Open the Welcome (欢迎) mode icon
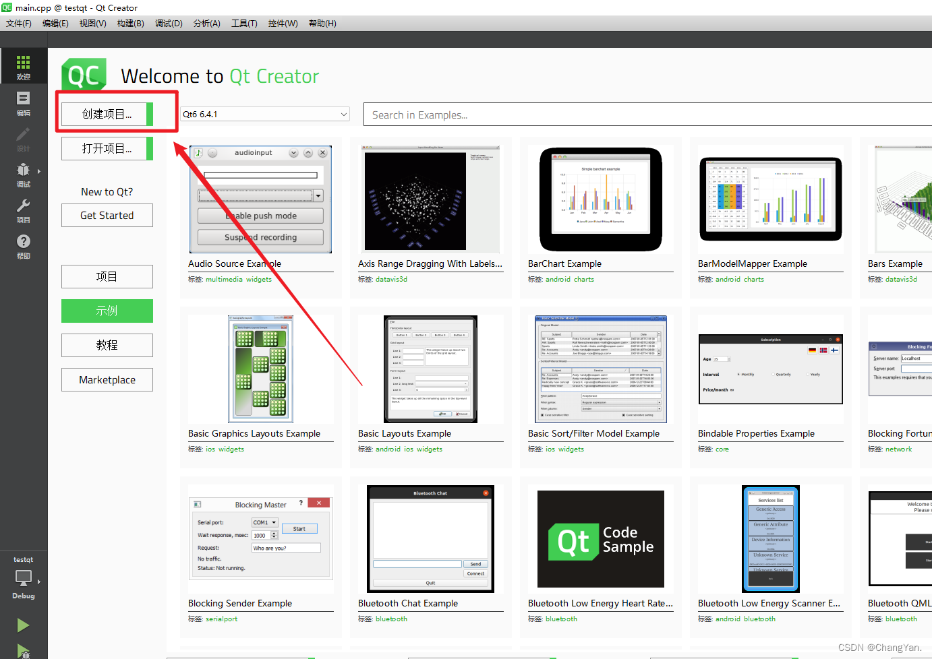The image size is (932, 659). coord(24,67)
